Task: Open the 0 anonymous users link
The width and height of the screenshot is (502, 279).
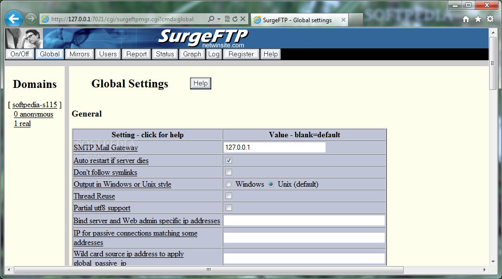Action: pos(33,115)
